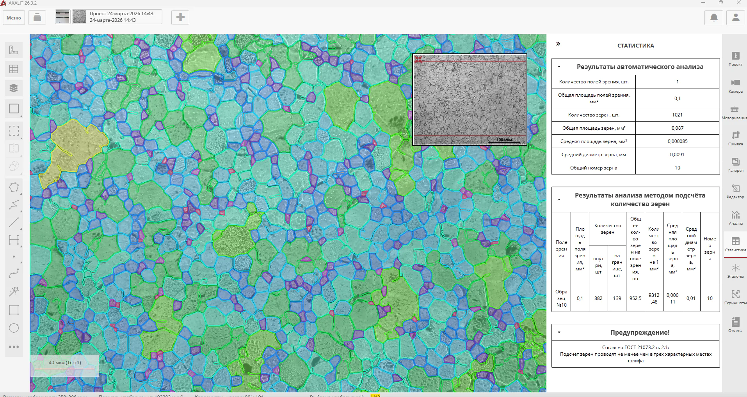Select the scale ruler tool in left toolbar
The height and width of the screenshot is (397, 747).
[x=14, y=50]
